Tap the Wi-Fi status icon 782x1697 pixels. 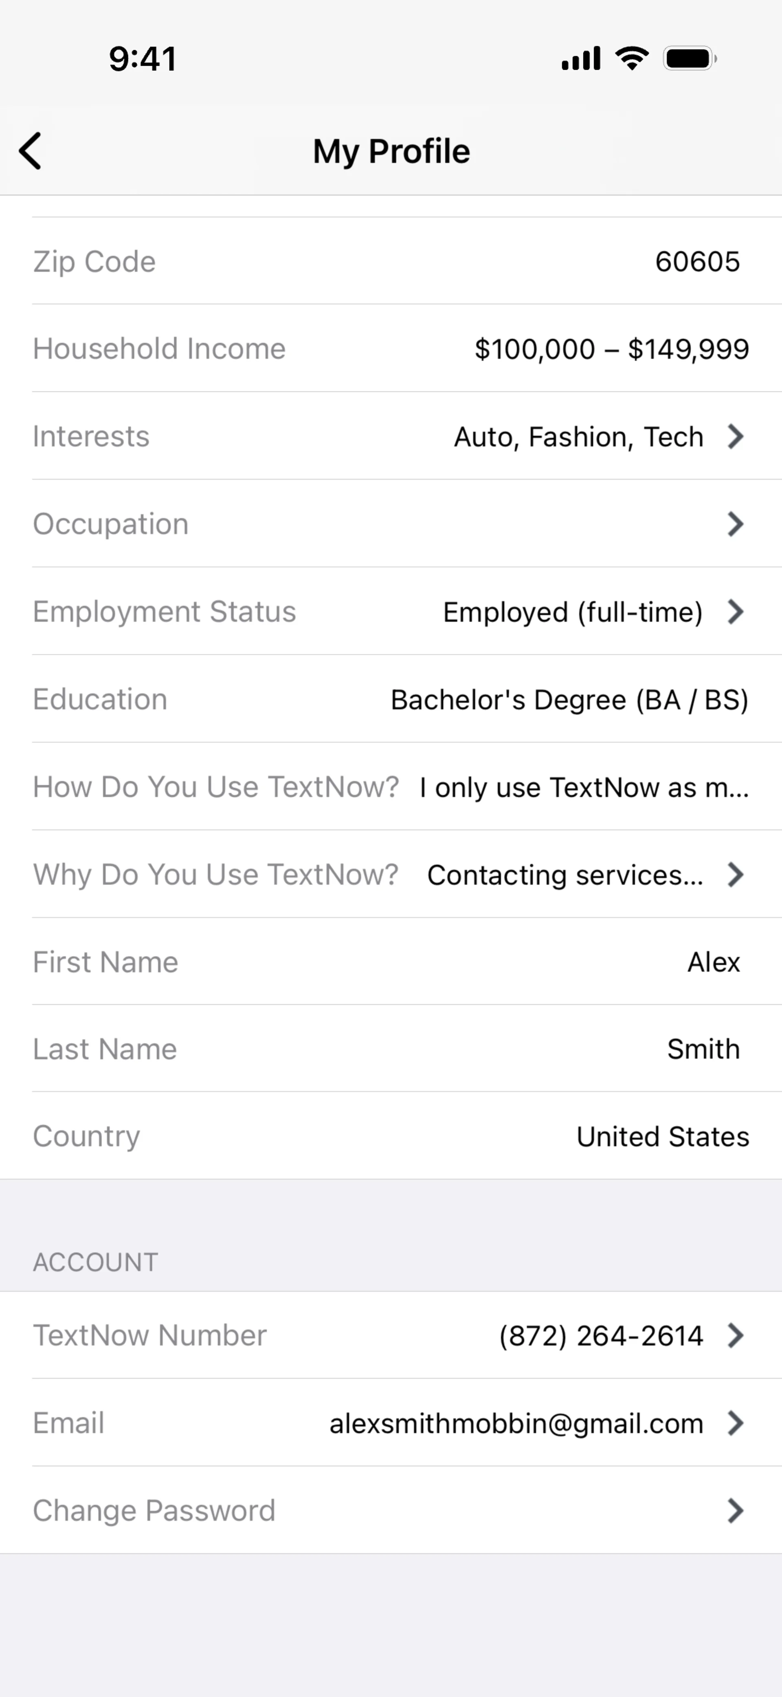pyautogui.click(x=632, y=59)
